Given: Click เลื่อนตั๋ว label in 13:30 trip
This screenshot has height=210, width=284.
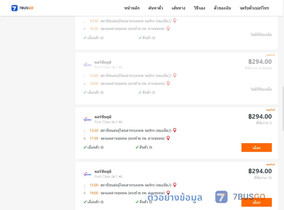Looking at the screenshot, I should tap(93, 147).
